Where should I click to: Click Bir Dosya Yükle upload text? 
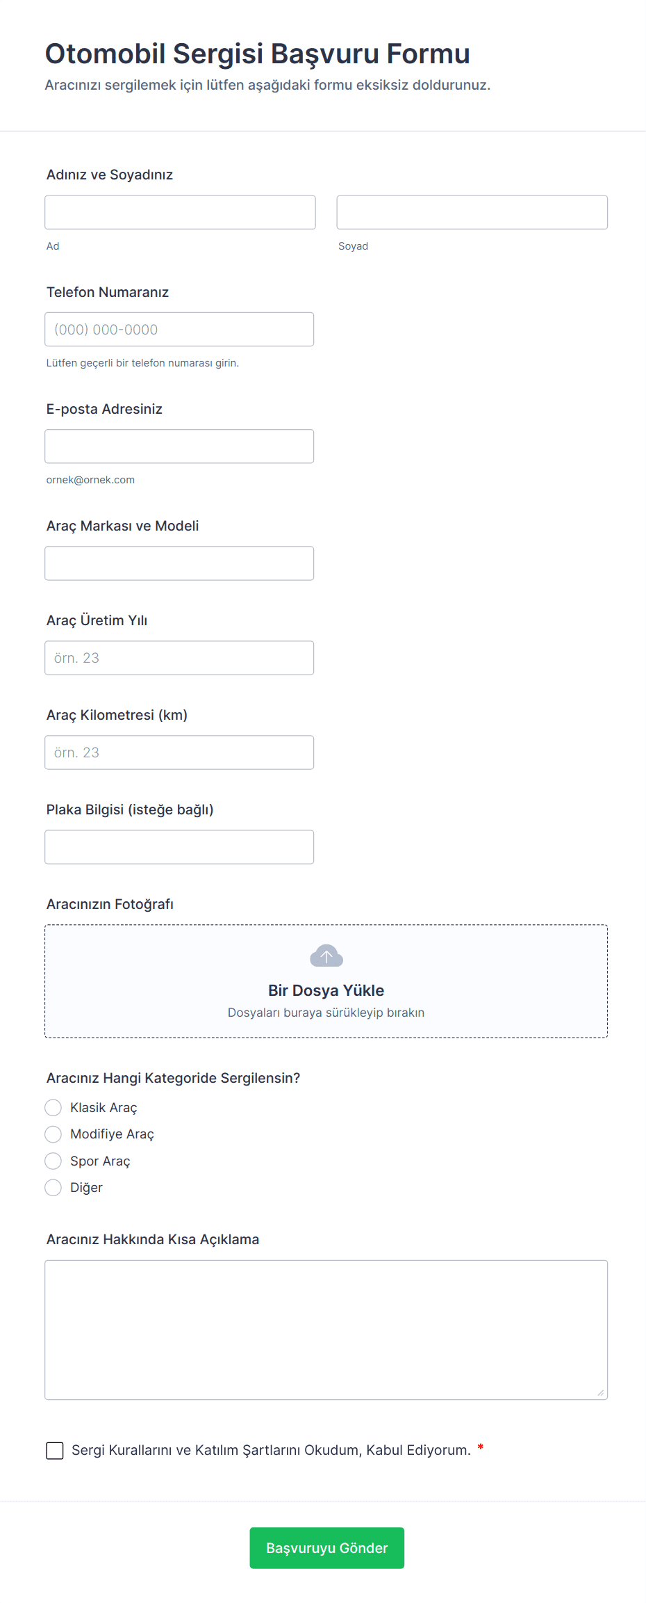pyautogui.click(x=326, y=990)
